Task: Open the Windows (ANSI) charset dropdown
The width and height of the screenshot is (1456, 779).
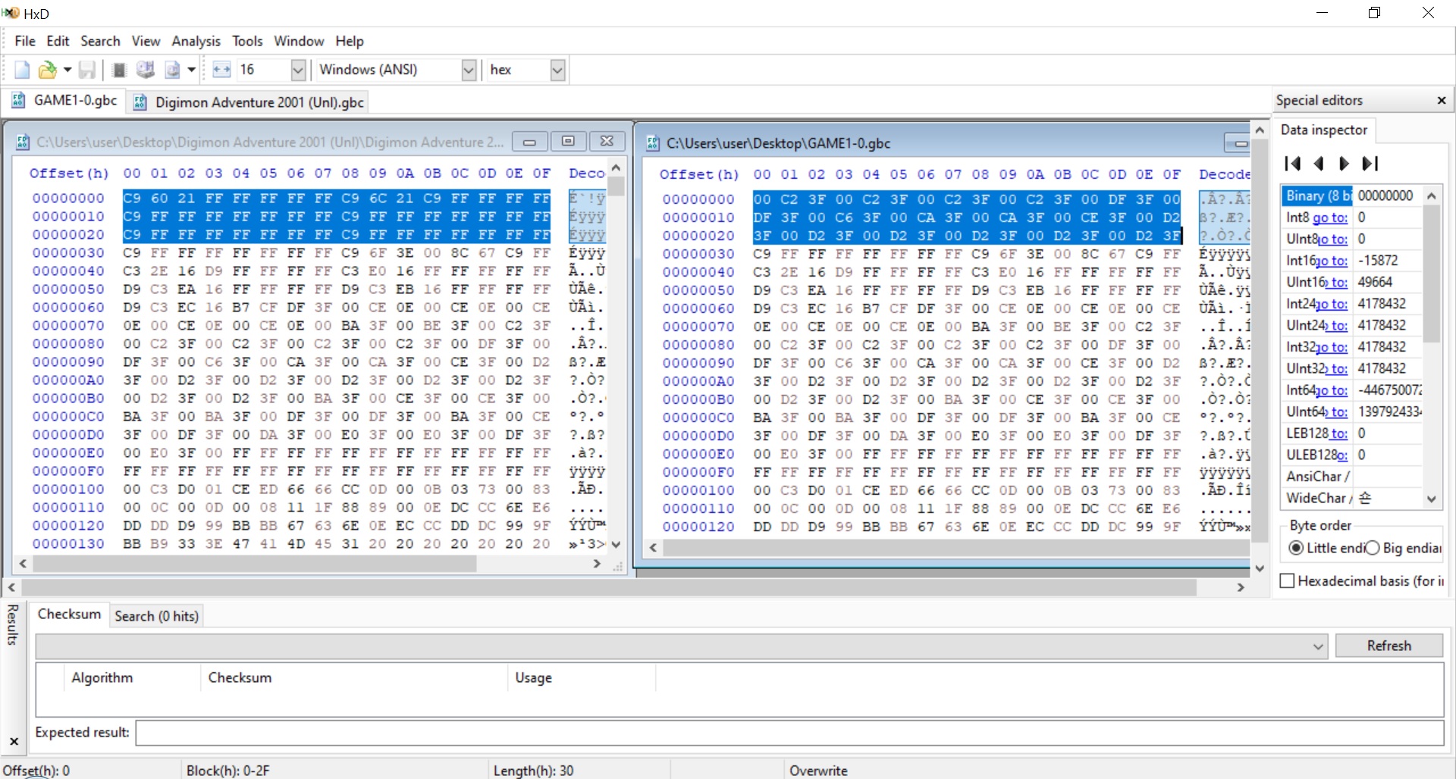Action: point(469,70)
